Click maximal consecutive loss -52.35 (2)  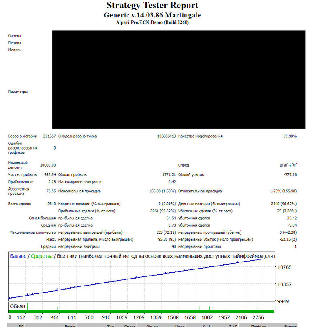click(288, 239)
